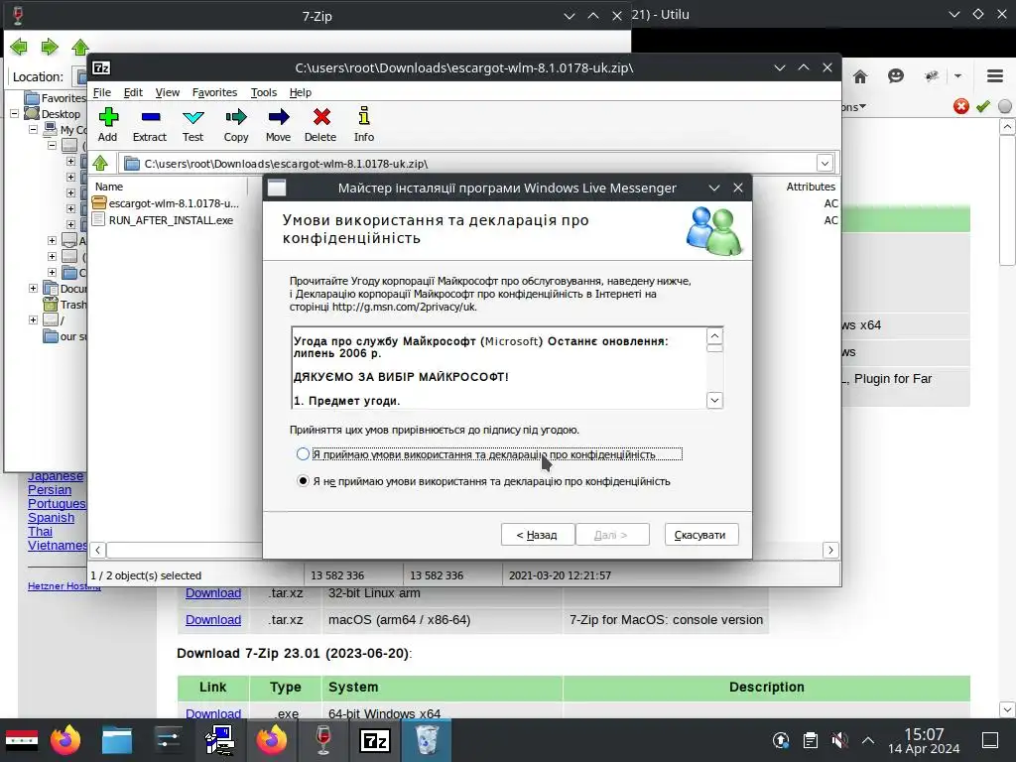
Task: Open the File menu in the 7-Zip archive window
Action: (x=102, y=92)
